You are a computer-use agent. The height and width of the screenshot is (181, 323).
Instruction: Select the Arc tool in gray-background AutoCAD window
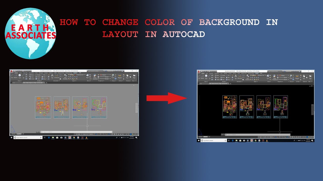(x=23, y=76)
